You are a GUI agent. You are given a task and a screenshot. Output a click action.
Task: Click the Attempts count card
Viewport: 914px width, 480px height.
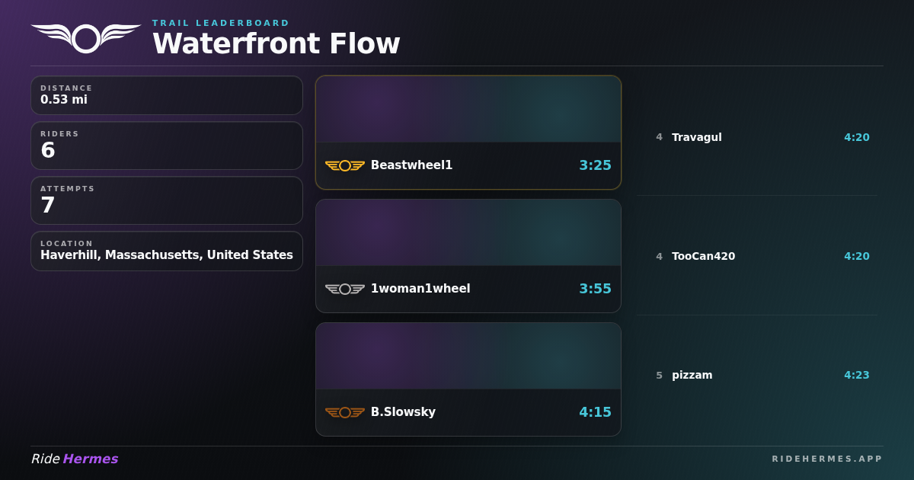167,200
